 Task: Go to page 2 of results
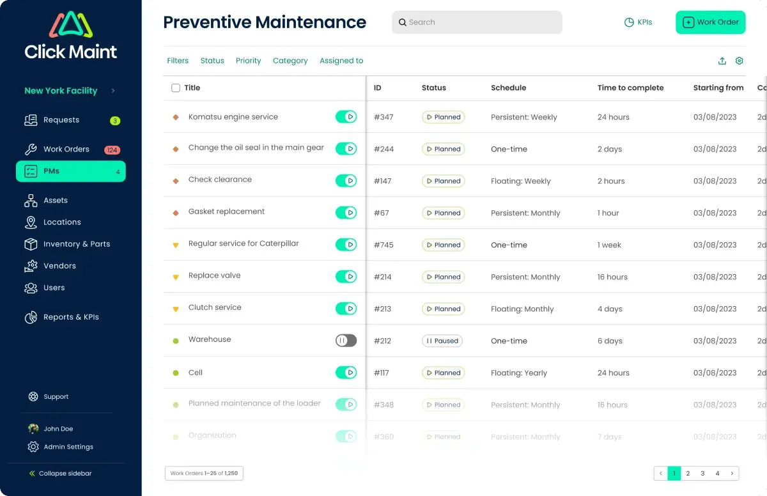pos(688,473)
